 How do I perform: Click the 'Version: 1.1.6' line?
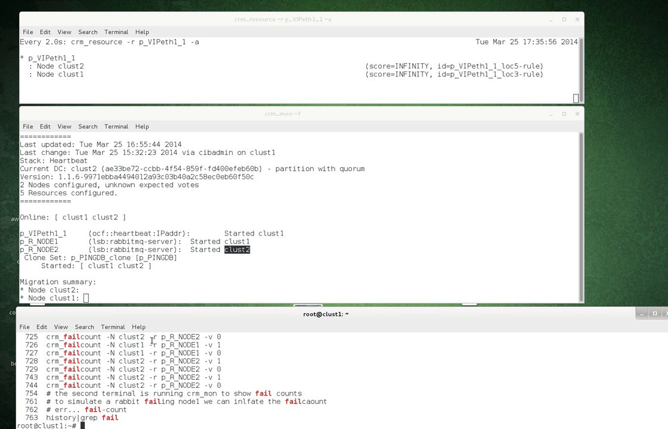coord(137,176)
